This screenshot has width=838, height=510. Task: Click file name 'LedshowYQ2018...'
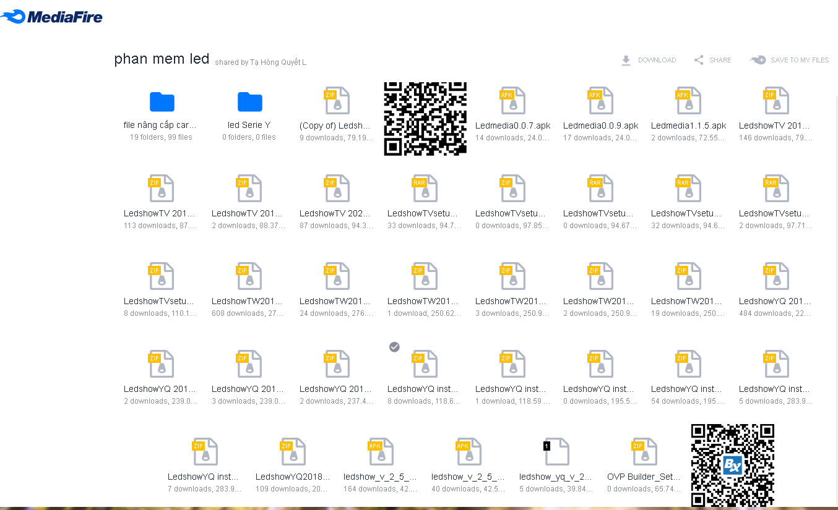(x=293, y=477)
